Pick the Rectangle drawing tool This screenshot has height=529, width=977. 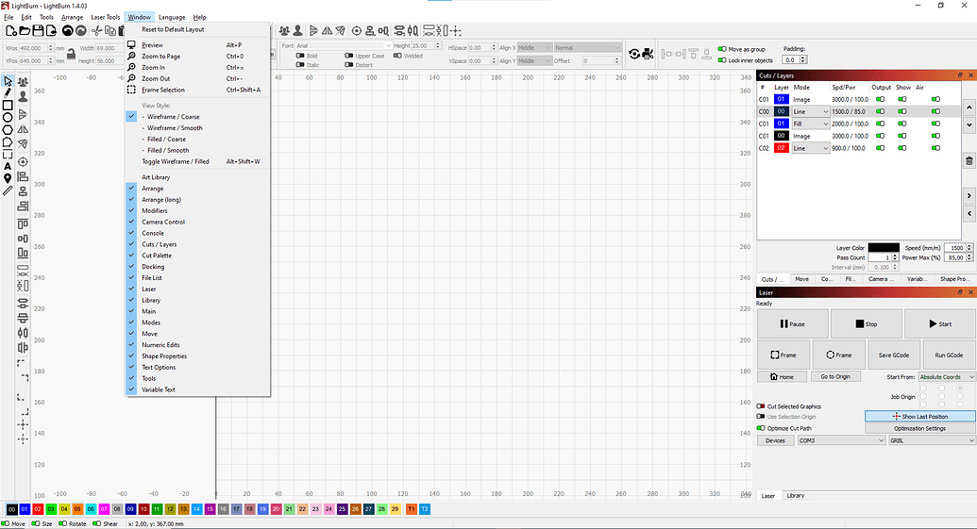click(8, 106)
